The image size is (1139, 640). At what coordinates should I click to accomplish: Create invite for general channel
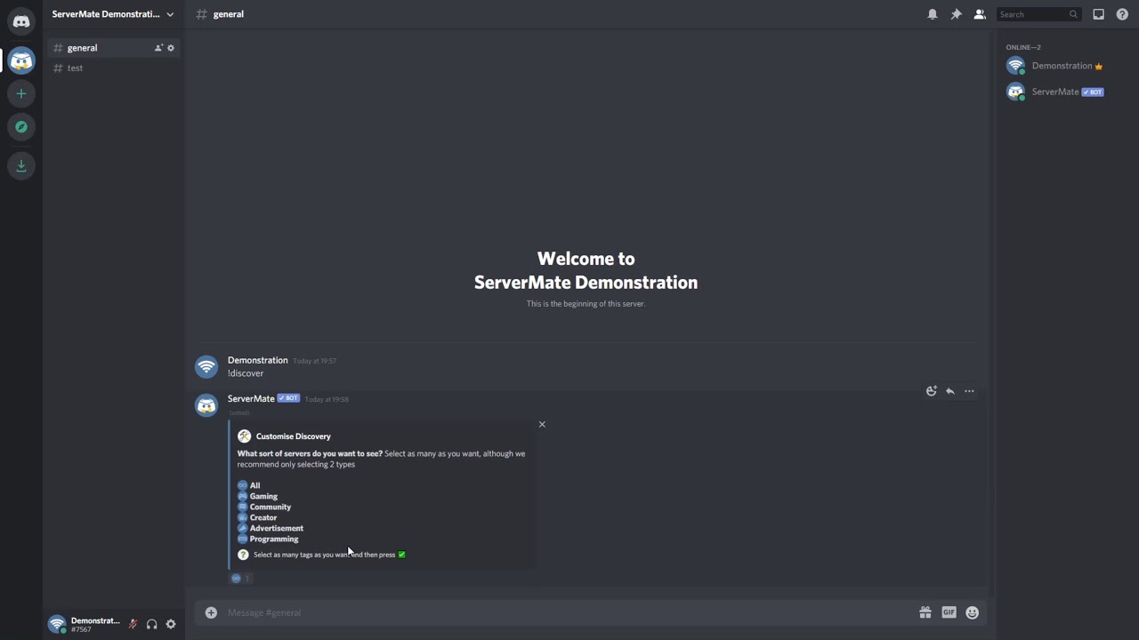click(158, 48)
